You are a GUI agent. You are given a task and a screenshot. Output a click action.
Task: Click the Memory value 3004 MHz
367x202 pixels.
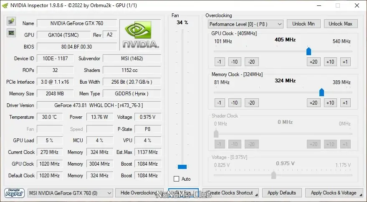[100, 164]
